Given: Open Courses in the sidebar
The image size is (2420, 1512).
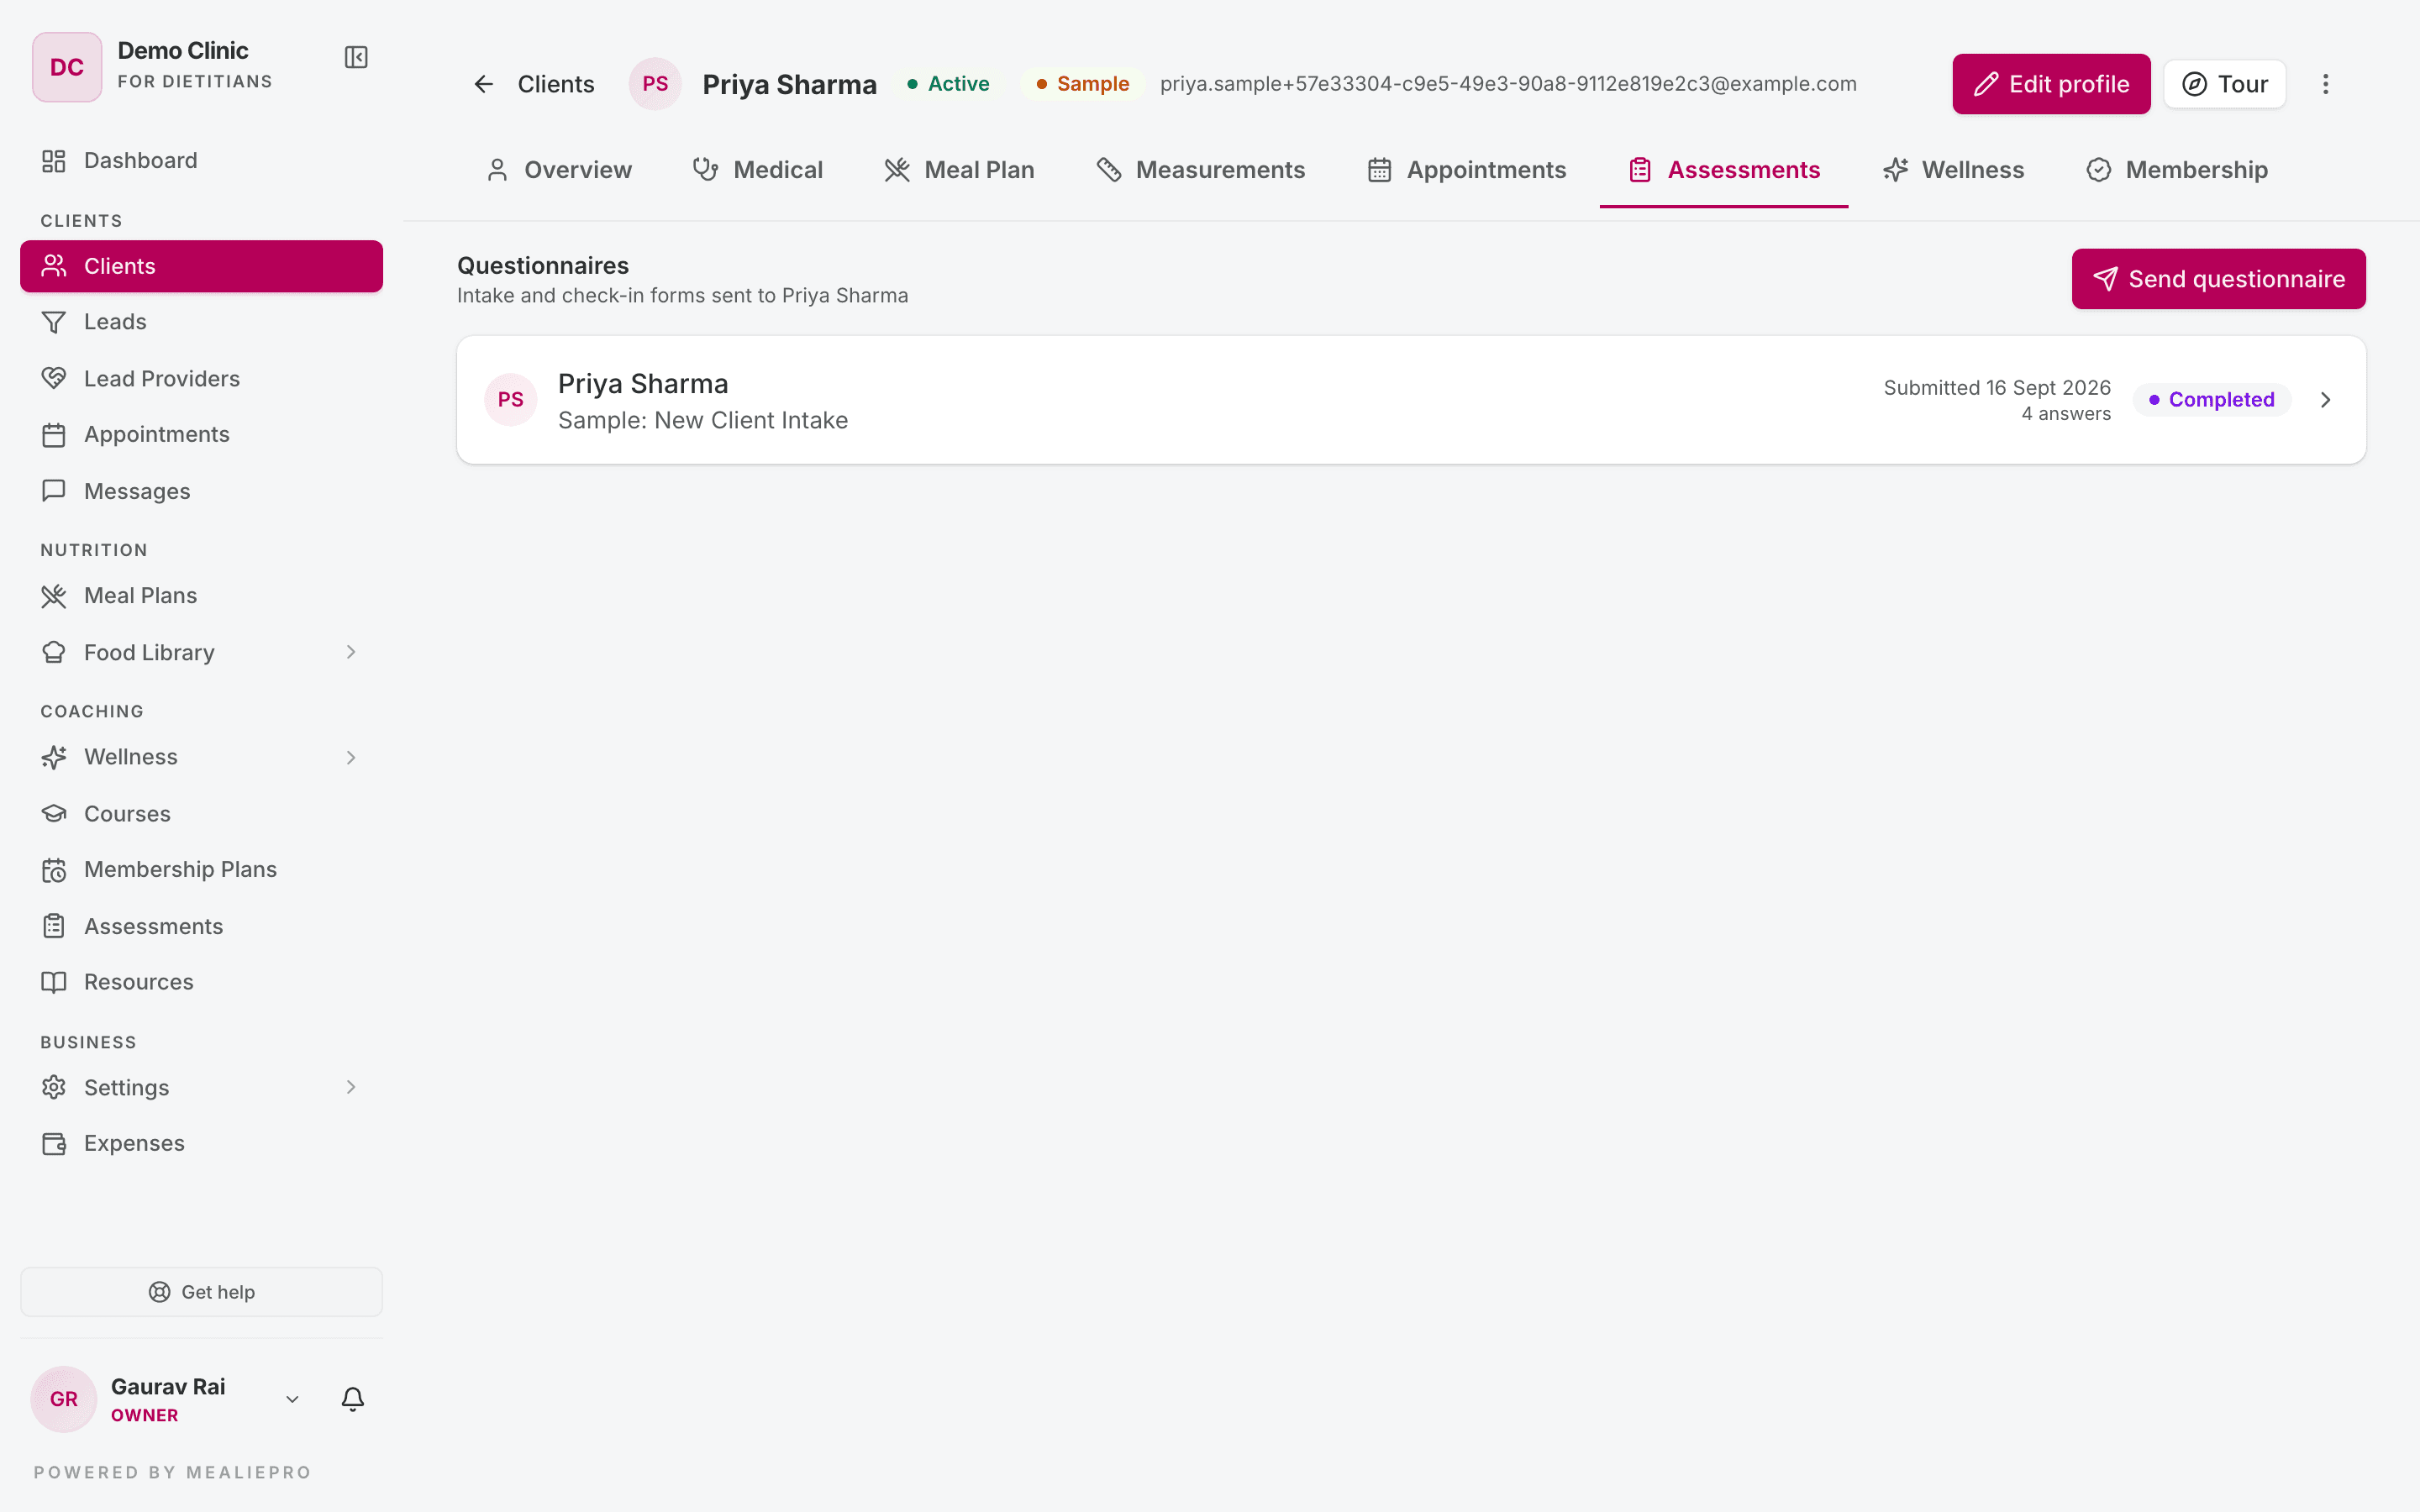Looking at the screenshot, I should tap(201, 814).
